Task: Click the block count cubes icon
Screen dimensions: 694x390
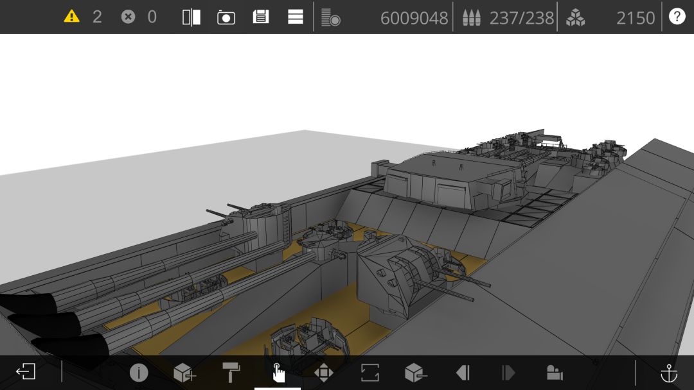Action: coord(575,18)
